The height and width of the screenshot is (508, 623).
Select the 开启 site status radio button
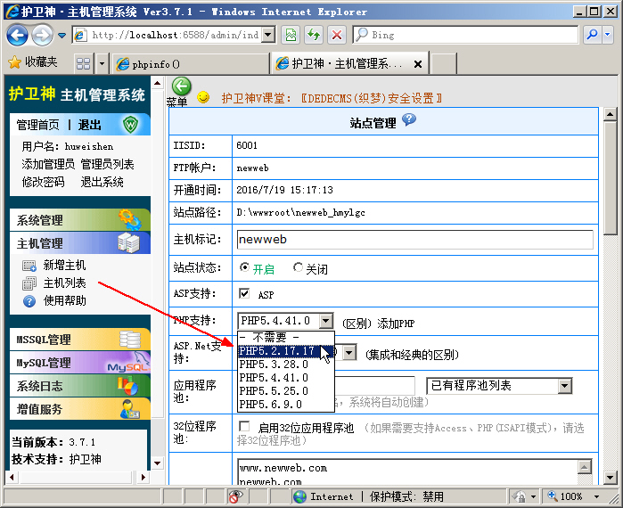coord(245,267)
